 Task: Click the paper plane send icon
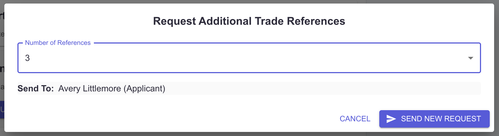[x=391, y=119]
